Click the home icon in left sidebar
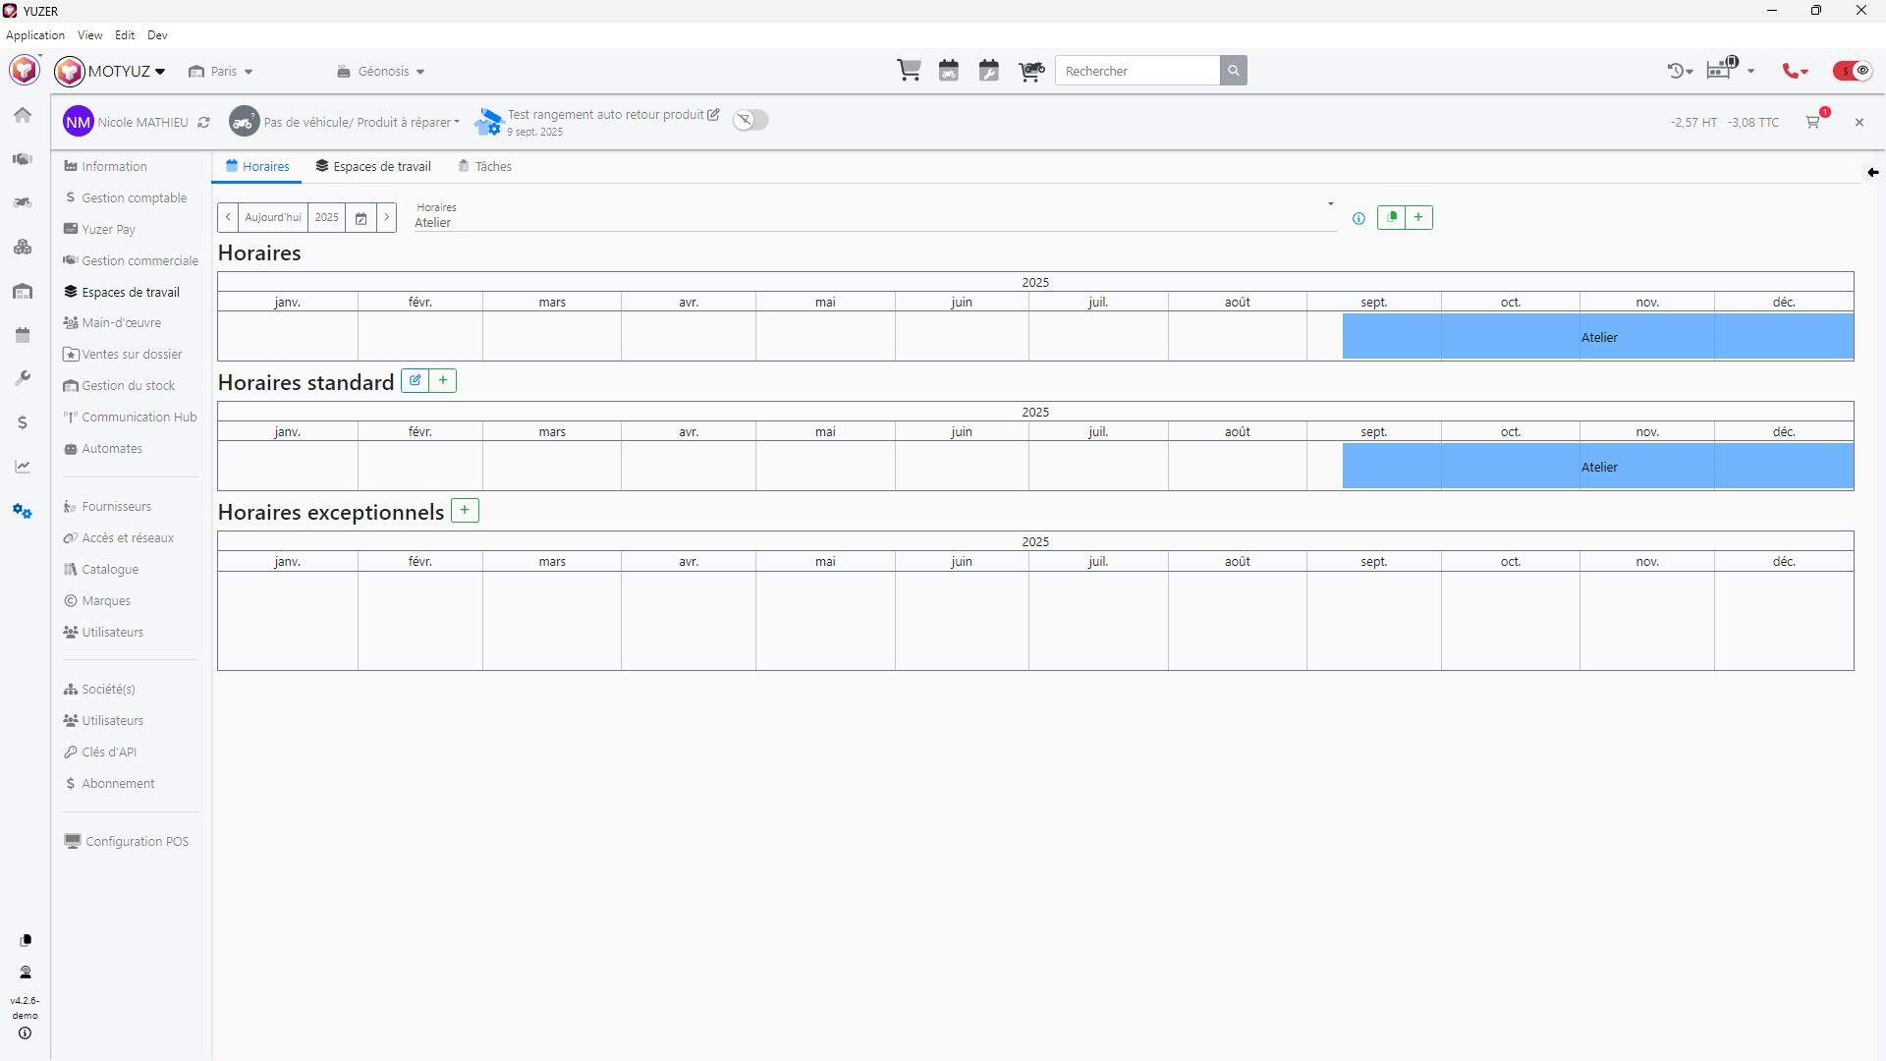 click(23, 115)
